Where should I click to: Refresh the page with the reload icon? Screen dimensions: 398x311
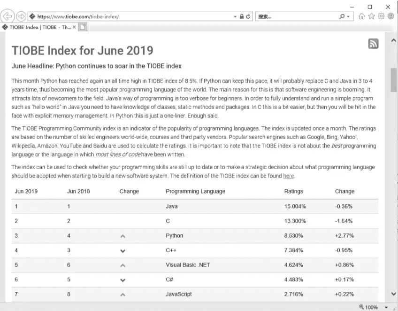(248, 16)
